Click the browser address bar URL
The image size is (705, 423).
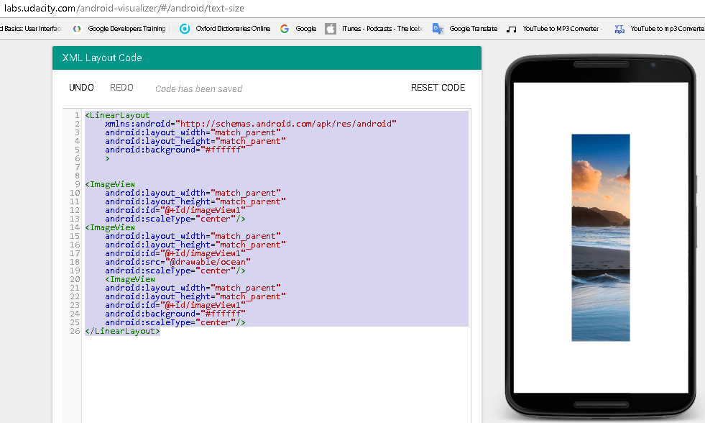pyautogui.click(x=124, y=8)
